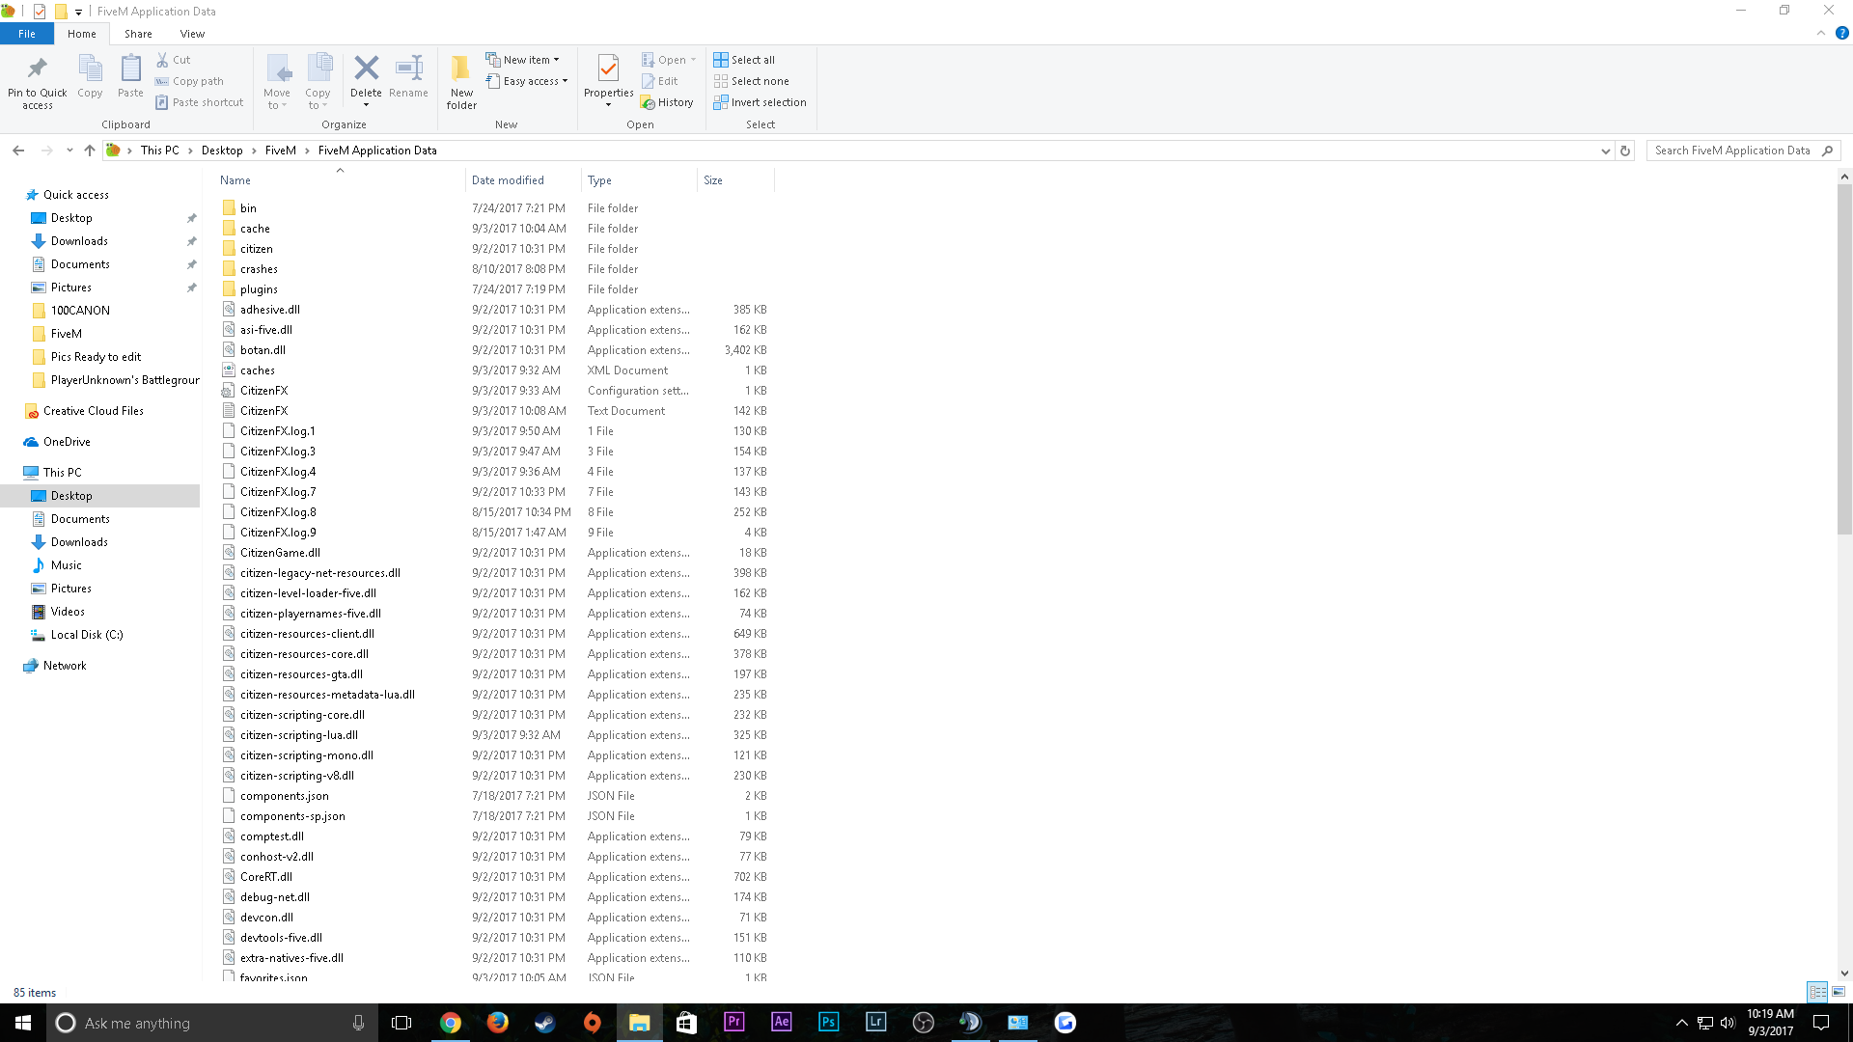Click Search FiveM Application Data field
Image resolution: width=1853 pixels, height=1042 pixels.
(1732, 151)
